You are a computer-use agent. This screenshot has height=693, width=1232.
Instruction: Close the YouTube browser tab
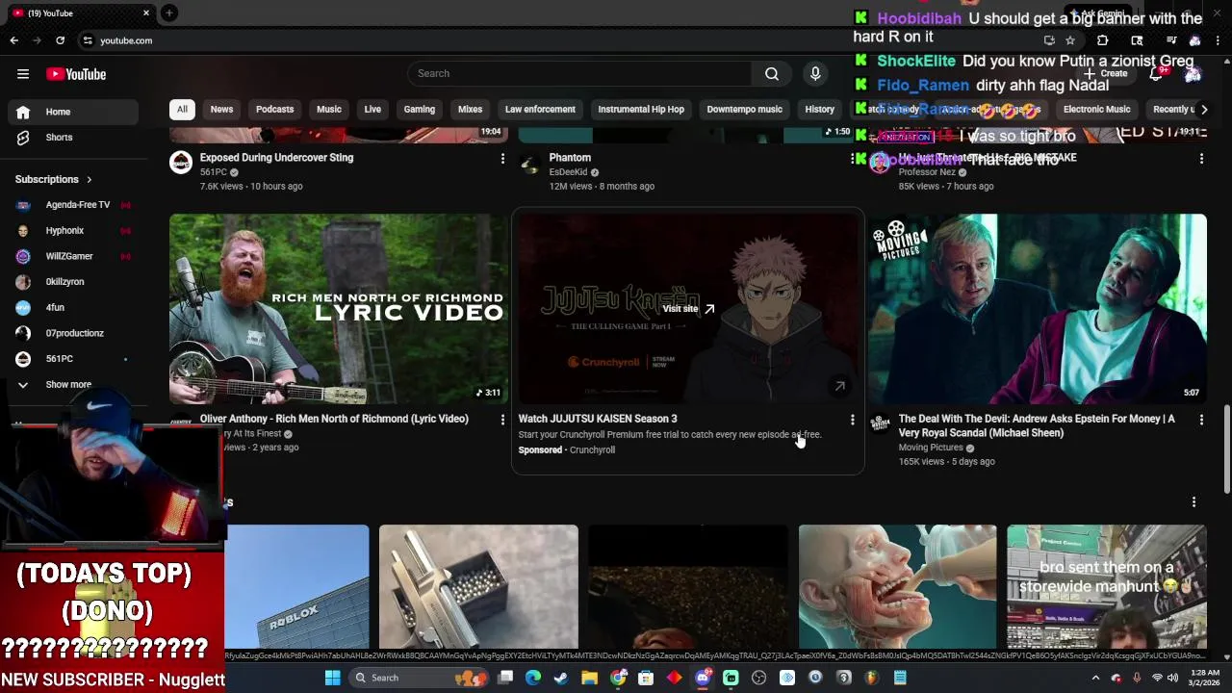(146, 13)
